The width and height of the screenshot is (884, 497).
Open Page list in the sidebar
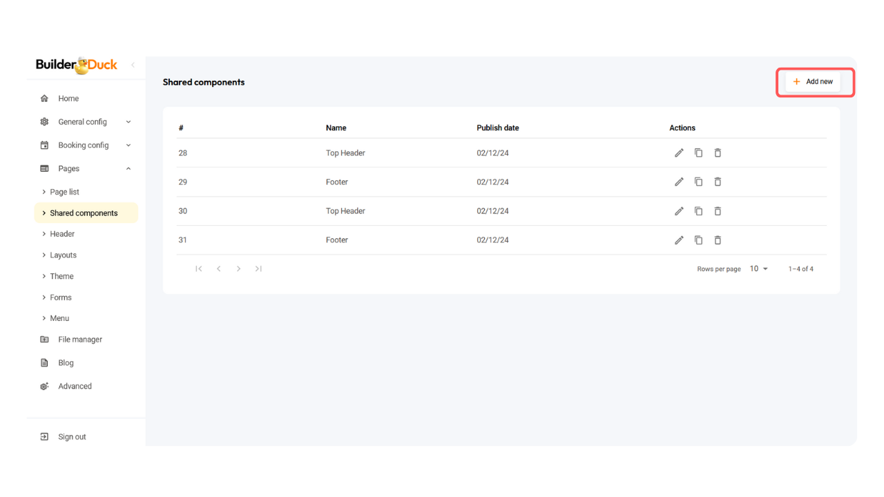click(64, 192)
